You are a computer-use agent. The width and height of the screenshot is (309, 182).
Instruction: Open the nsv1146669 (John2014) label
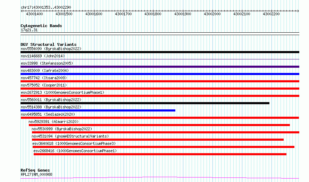[43, 56]
